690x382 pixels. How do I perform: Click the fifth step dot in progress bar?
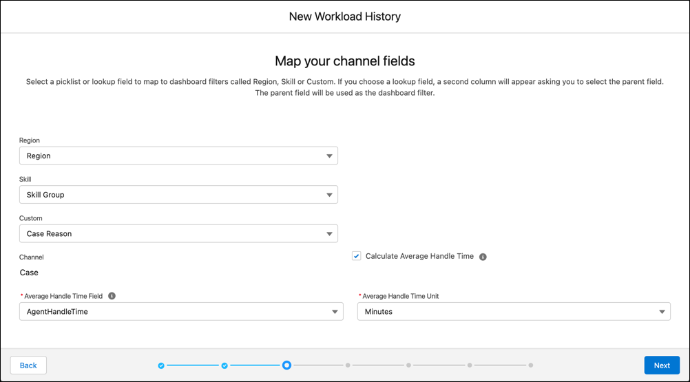point(409,365)
